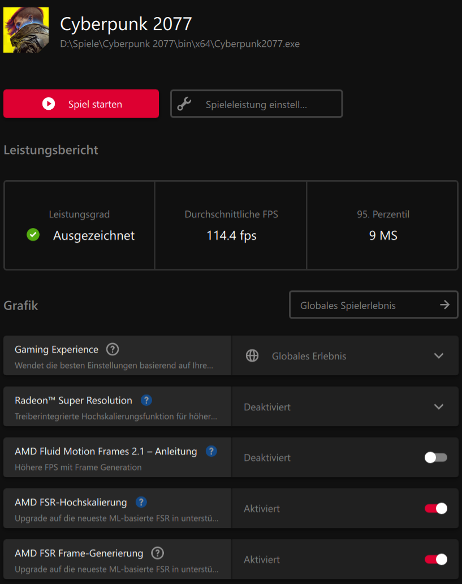Disable the AMD FSR-Hochskalierung toggle

[436, 508]
